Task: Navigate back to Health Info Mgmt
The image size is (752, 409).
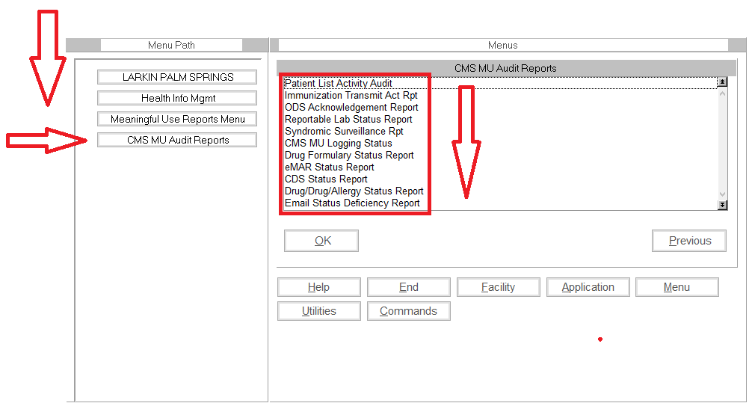Action: click(x=177, y=98)
